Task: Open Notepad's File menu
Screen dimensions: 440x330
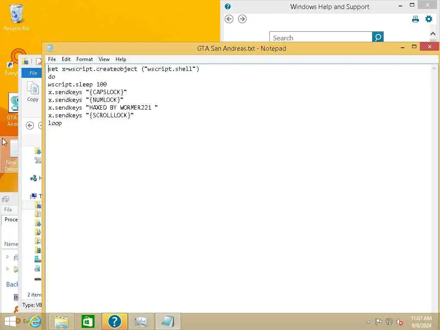Action: 52,59
